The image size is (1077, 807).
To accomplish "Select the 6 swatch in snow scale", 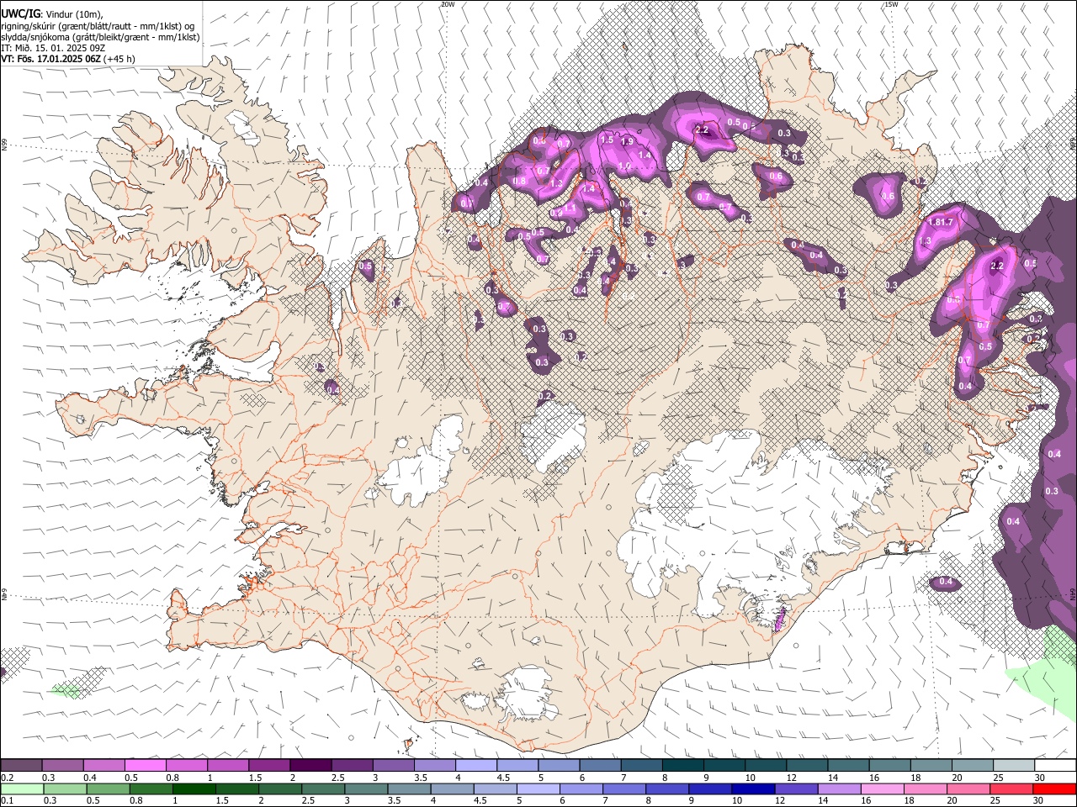I will tap(600, 765).
